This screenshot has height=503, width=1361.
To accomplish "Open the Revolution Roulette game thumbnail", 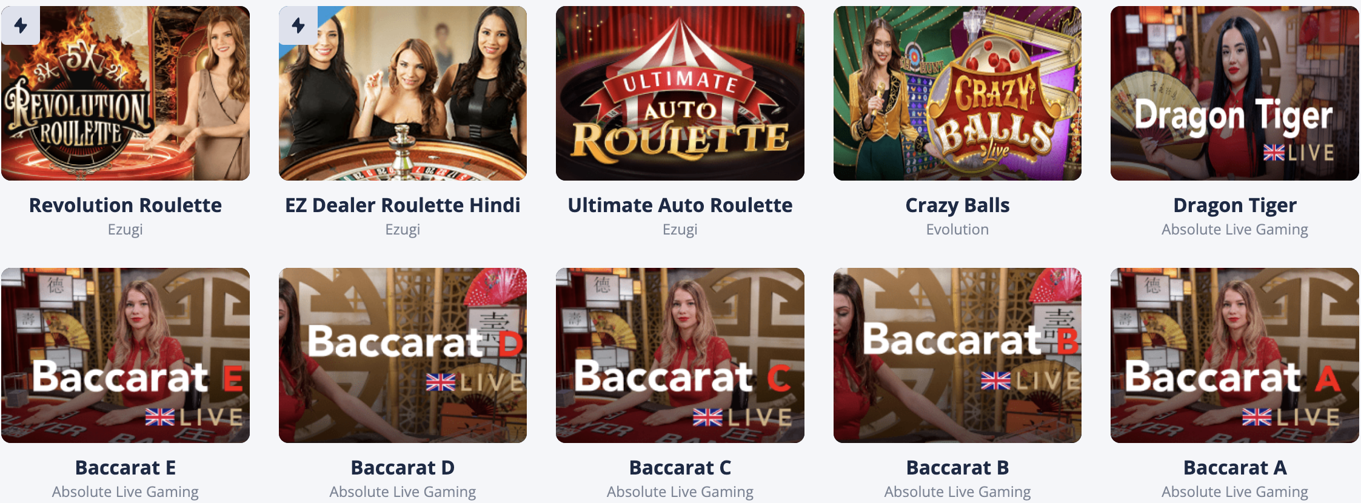I will (125, 93).
